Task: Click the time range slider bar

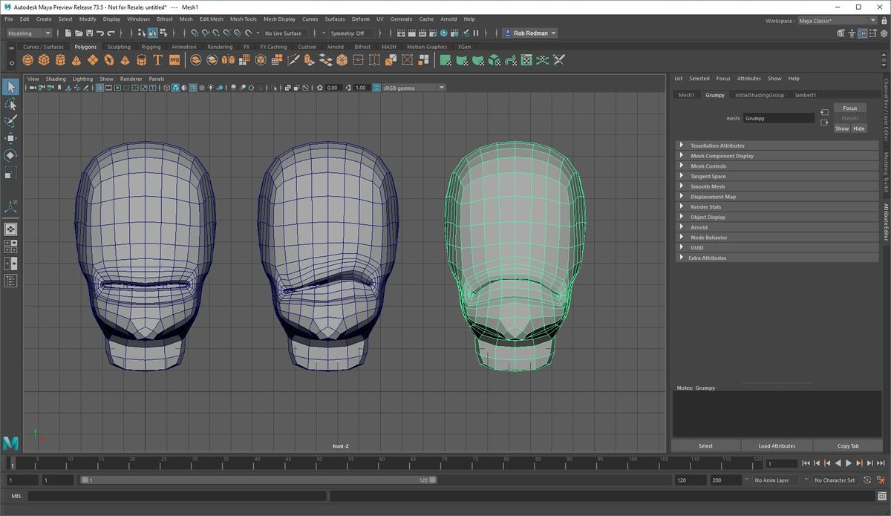Action: [x=258, y=480]
